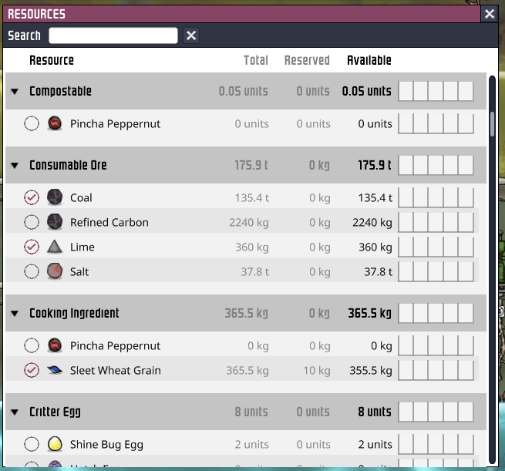
Task: Click the Shine Bug Egg icon
Action: point(54,444)
